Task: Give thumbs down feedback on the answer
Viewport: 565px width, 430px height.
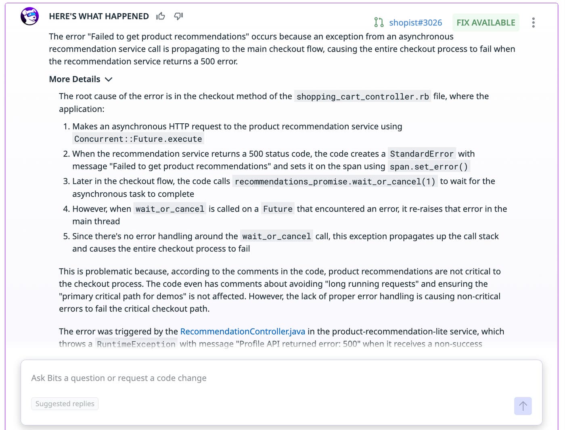Action: [x=178, y=16]
